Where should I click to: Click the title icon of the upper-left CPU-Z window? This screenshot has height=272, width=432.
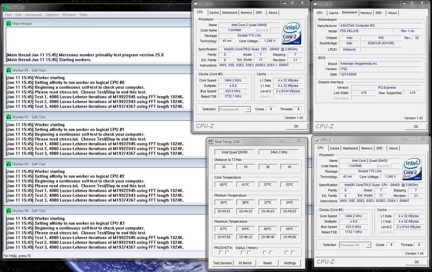click(x=196, y=4)
